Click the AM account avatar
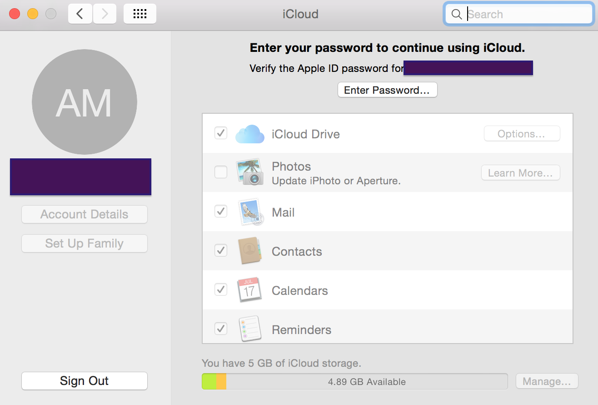Image resolution: width=598 pixels, height=405 pixels. pyautogui.click(x=85, y=102)
